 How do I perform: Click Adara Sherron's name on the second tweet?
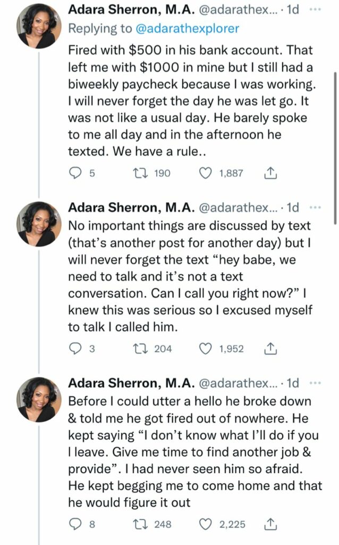click(x=131, y=208)
